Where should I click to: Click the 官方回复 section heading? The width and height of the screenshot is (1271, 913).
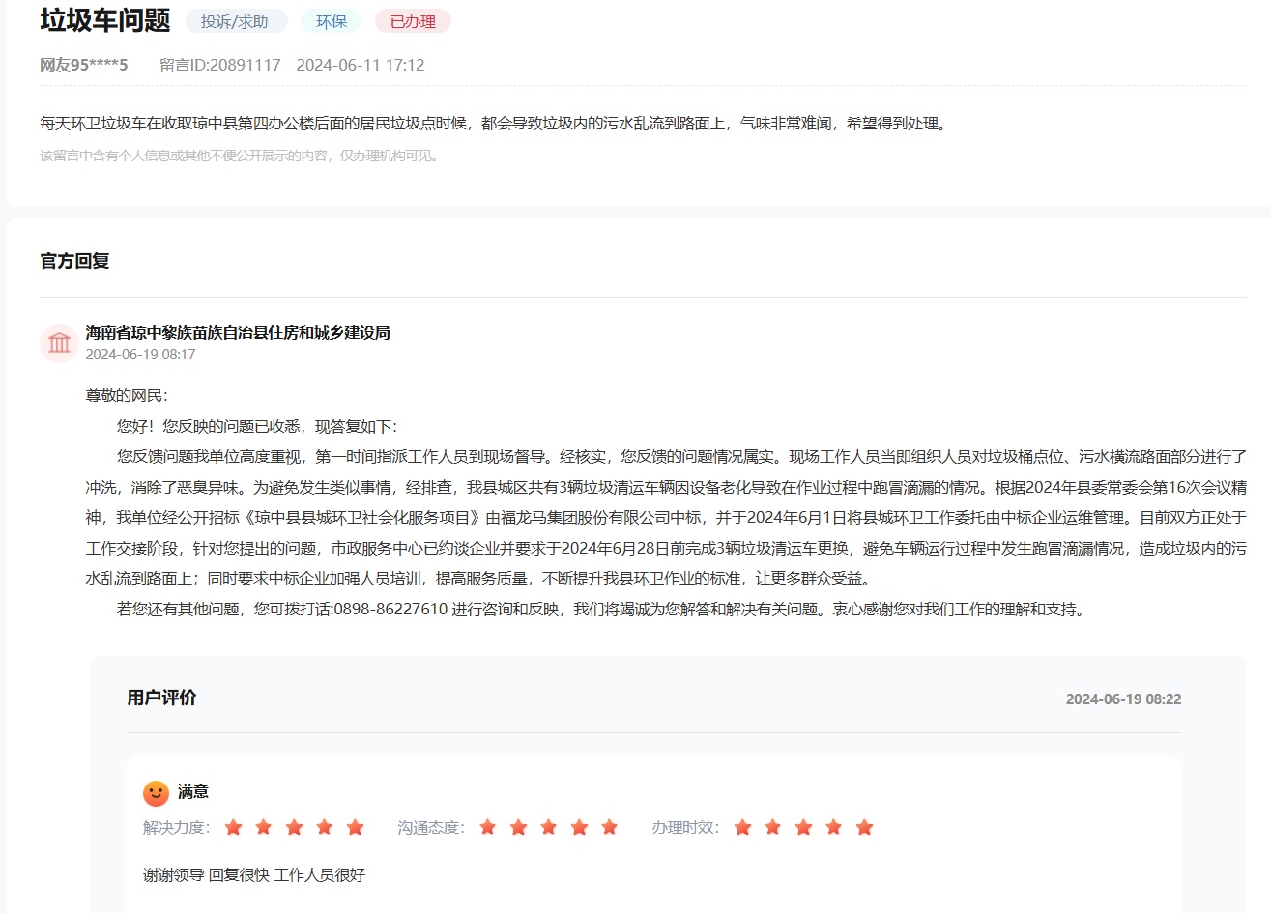74,261
